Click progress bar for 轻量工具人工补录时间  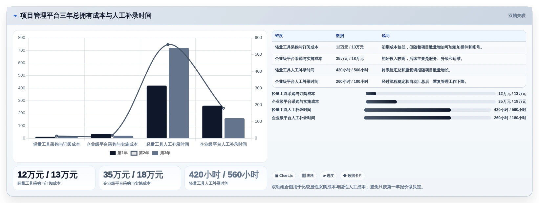[x=427, y=110]
